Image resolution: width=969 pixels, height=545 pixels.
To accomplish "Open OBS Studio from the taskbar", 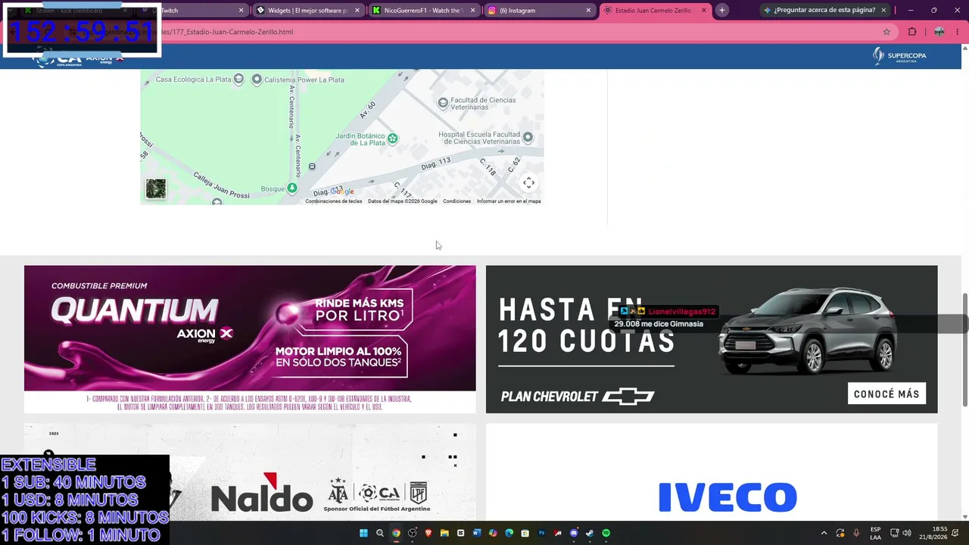I will 413,533.
